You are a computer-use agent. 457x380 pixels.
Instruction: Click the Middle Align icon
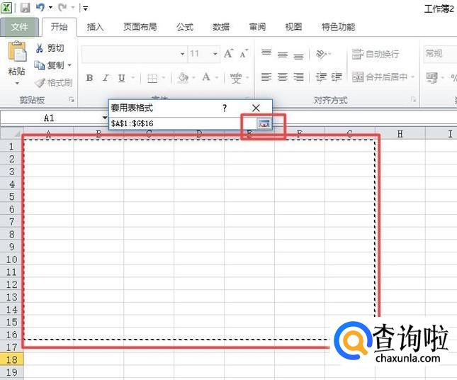click(x=283, y=55)
